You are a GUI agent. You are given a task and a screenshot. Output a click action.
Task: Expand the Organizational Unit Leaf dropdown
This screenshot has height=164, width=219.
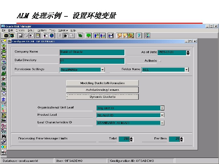coord(162,108)
